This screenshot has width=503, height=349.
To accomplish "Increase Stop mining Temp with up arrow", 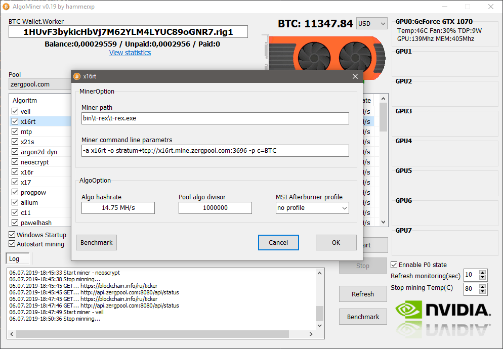I will coord(482,286).
